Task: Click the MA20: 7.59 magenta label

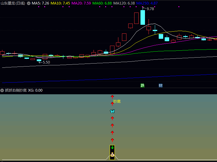Action: (81, 3)
